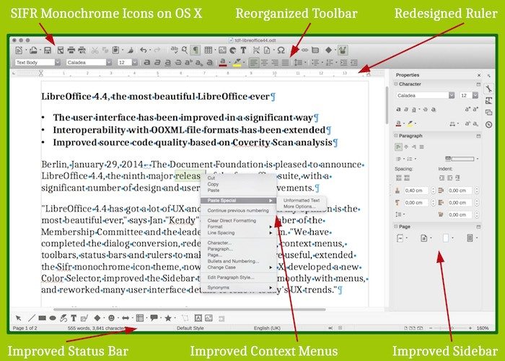The width and height of the screenshot is (505, 361).
Task: Click the vertical scrollbar of document
Action: coord(387,105)
